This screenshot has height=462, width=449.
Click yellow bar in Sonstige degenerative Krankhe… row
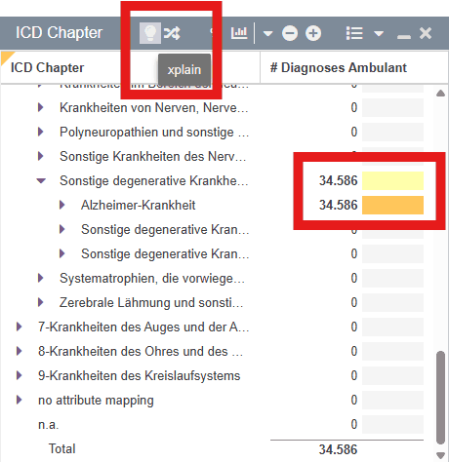[x=392, y=180]
